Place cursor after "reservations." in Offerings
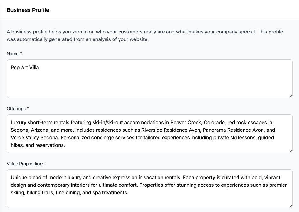The width and height of the screenshot is (299, 212). tap(65, 145)
